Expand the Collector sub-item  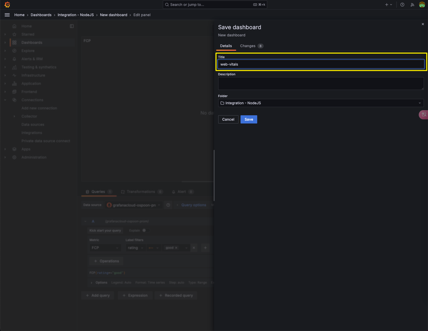[14, 116]
